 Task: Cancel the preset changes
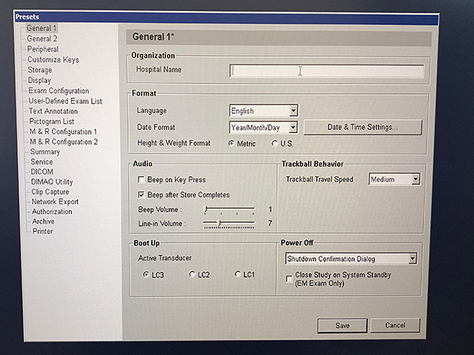[395, 325]
